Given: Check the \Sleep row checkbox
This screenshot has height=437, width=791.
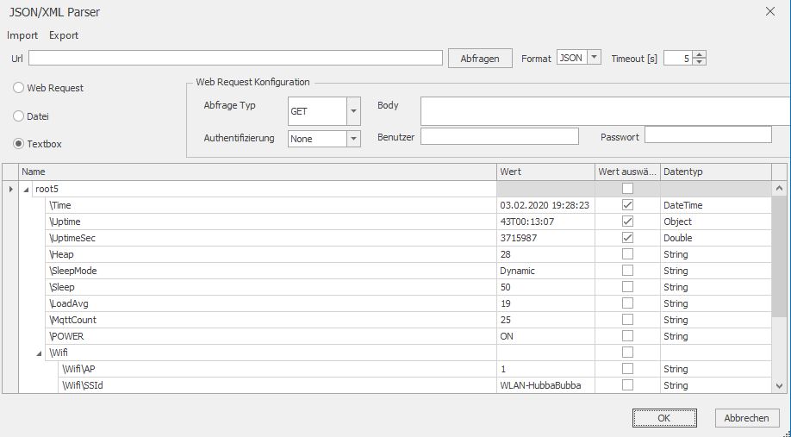Looking at the screenshot, I should point(627,287).
